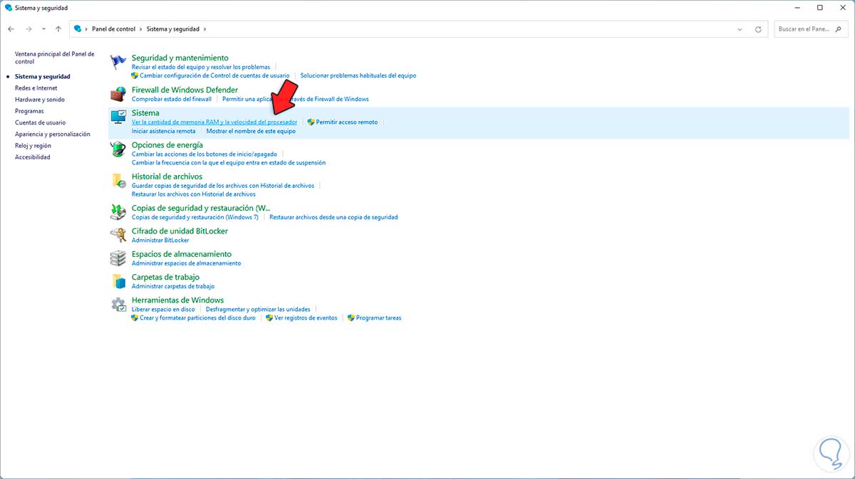Open Programar tareas link

(x=378, y=318)
